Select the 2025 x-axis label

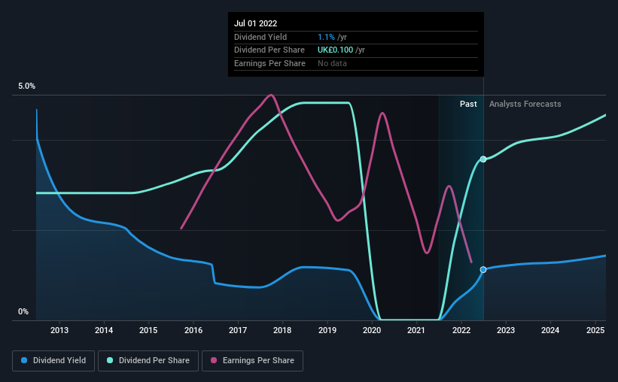(x=595, y=330)
